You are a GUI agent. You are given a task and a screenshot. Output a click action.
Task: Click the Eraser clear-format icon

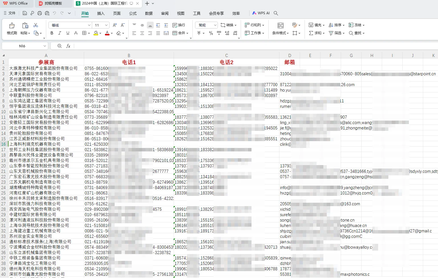(x=119, y=33)
